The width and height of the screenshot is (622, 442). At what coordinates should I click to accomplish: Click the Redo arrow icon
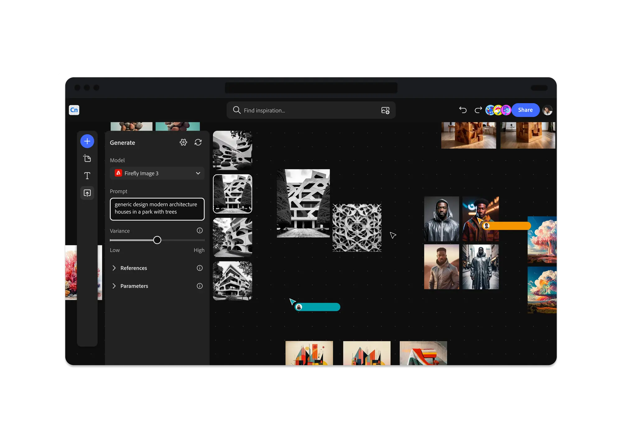pos(478,110)
